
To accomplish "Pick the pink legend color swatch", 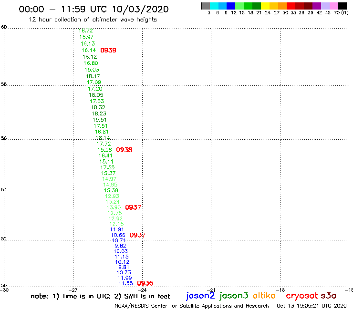I will click(334, 6).
